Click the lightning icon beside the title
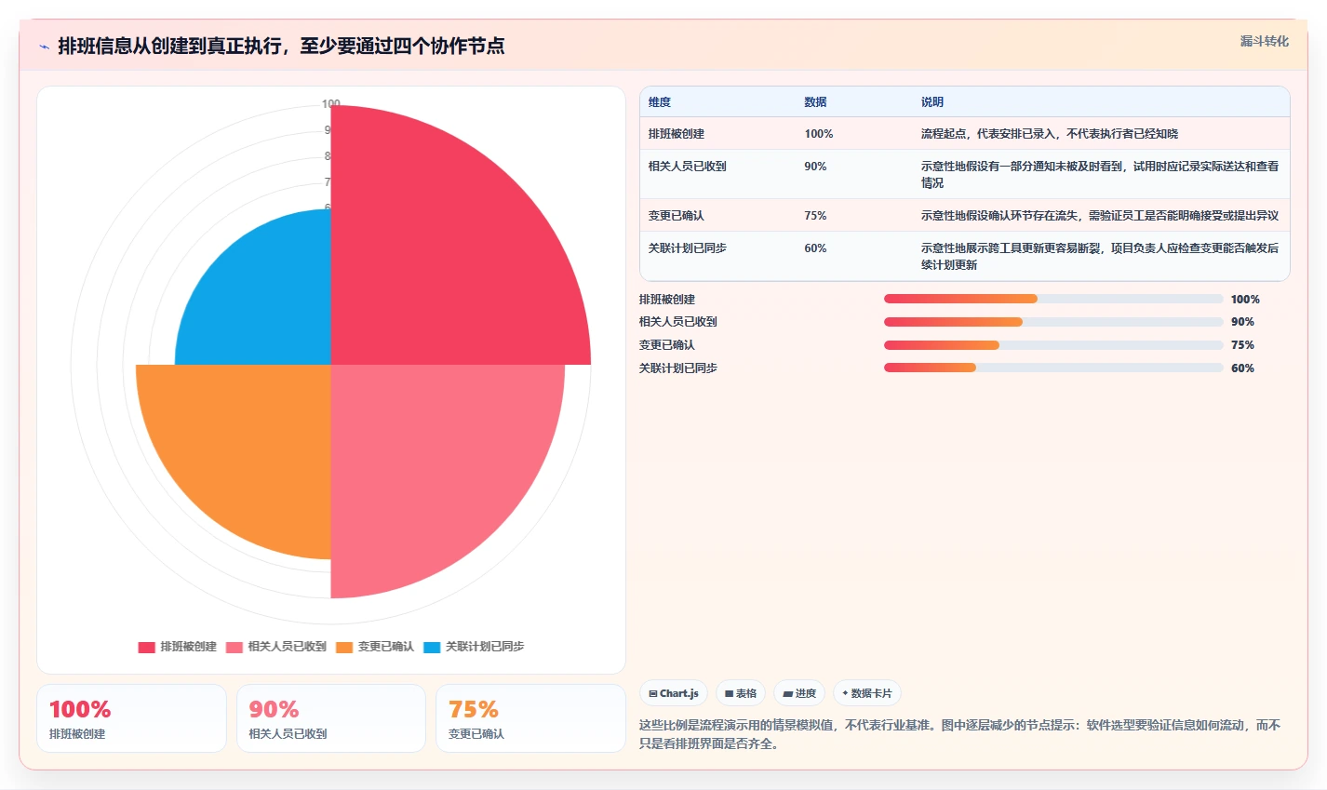 44,47
